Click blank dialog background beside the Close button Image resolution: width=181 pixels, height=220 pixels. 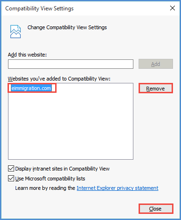pyautogui.click(x=79, y=209)
